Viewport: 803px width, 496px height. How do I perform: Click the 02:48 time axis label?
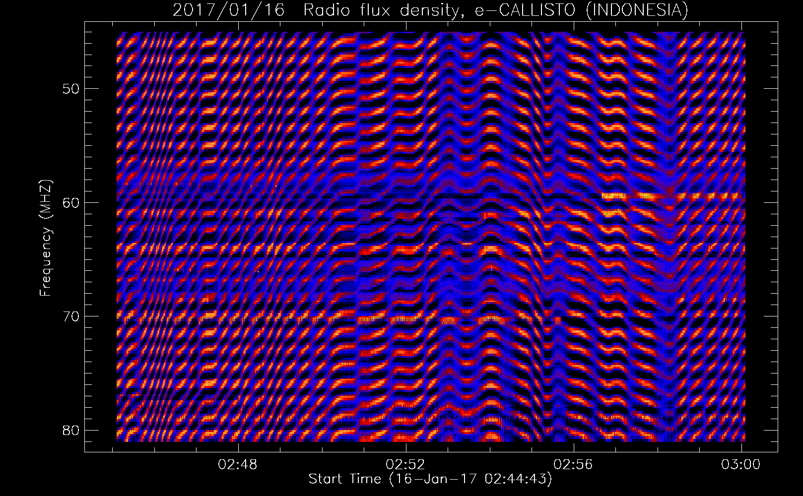pyautogui.click(x=239, y=465)
